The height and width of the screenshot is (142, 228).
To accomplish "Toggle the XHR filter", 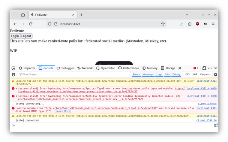I will click(x=195, y=75).
